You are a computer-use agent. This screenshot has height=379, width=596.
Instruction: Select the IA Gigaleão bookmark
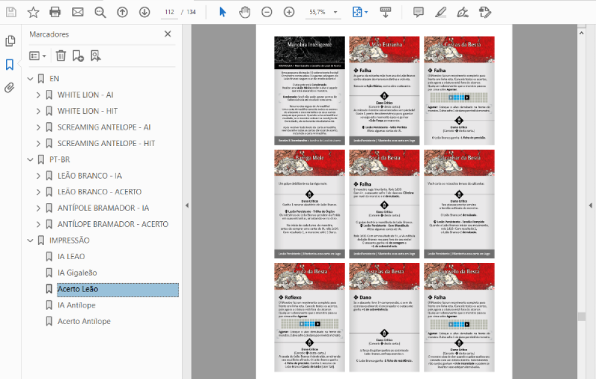click(77, 273)
